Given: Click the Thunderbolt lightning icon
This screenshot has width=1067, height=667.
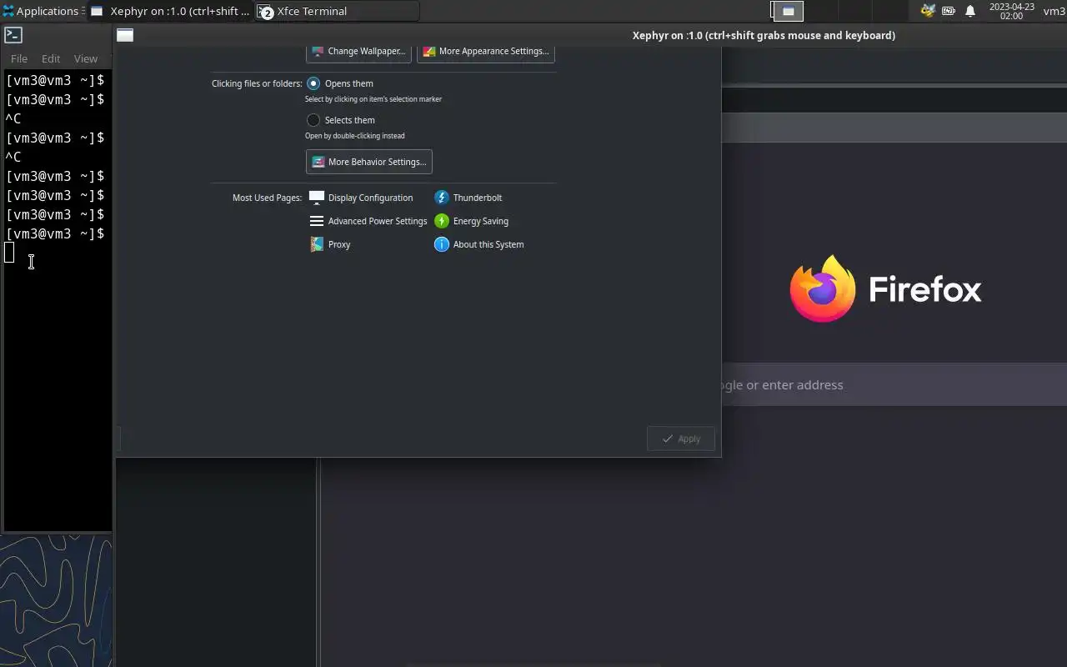Looking at the screenshot, I should coord(442,198).
